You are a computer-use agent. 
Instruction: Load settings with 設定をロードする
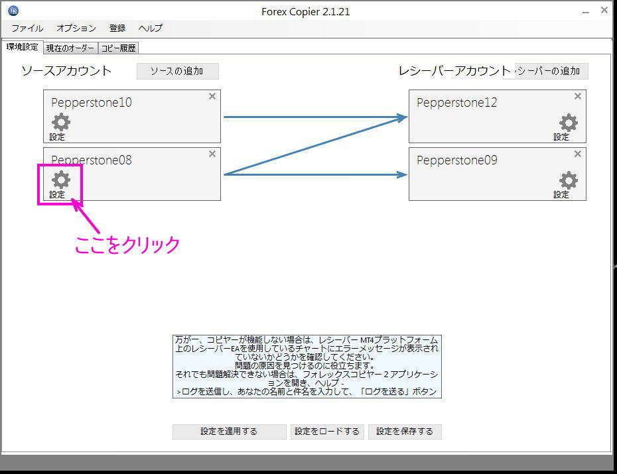(x=327, y=432)
